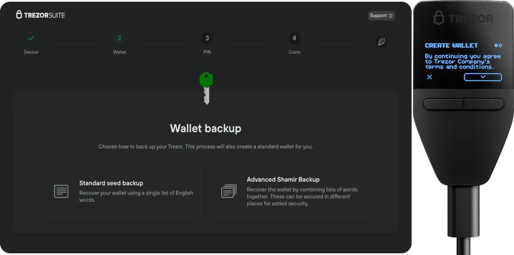The image size is (514, 255).
Task: Select the Wallet step number 2
Action: 119,38
